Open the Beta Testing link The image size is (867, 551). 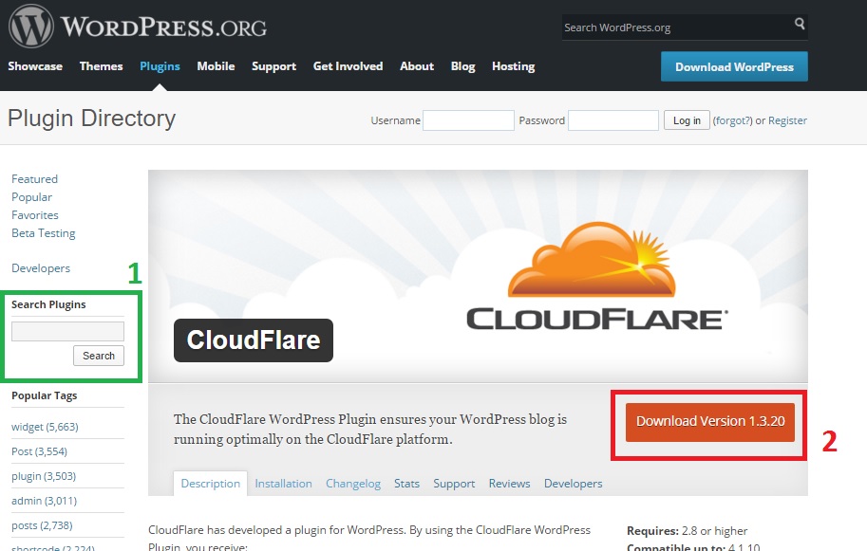tap(43, 233)
